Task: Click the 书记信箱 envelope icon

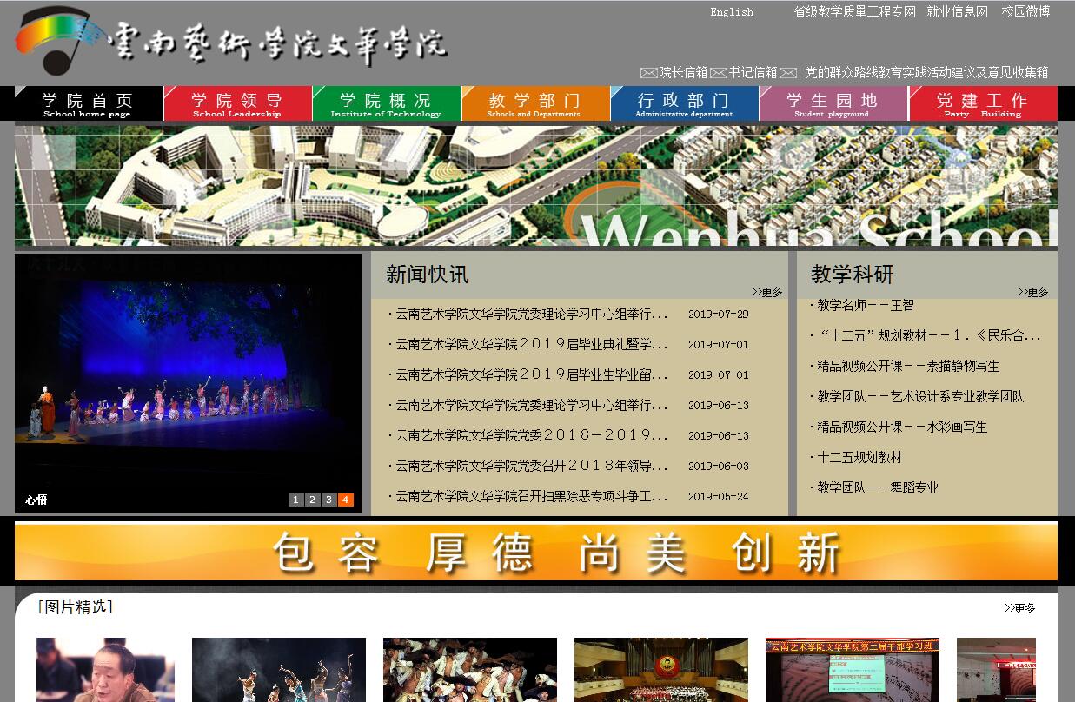Action: click(x=719, y=73)
